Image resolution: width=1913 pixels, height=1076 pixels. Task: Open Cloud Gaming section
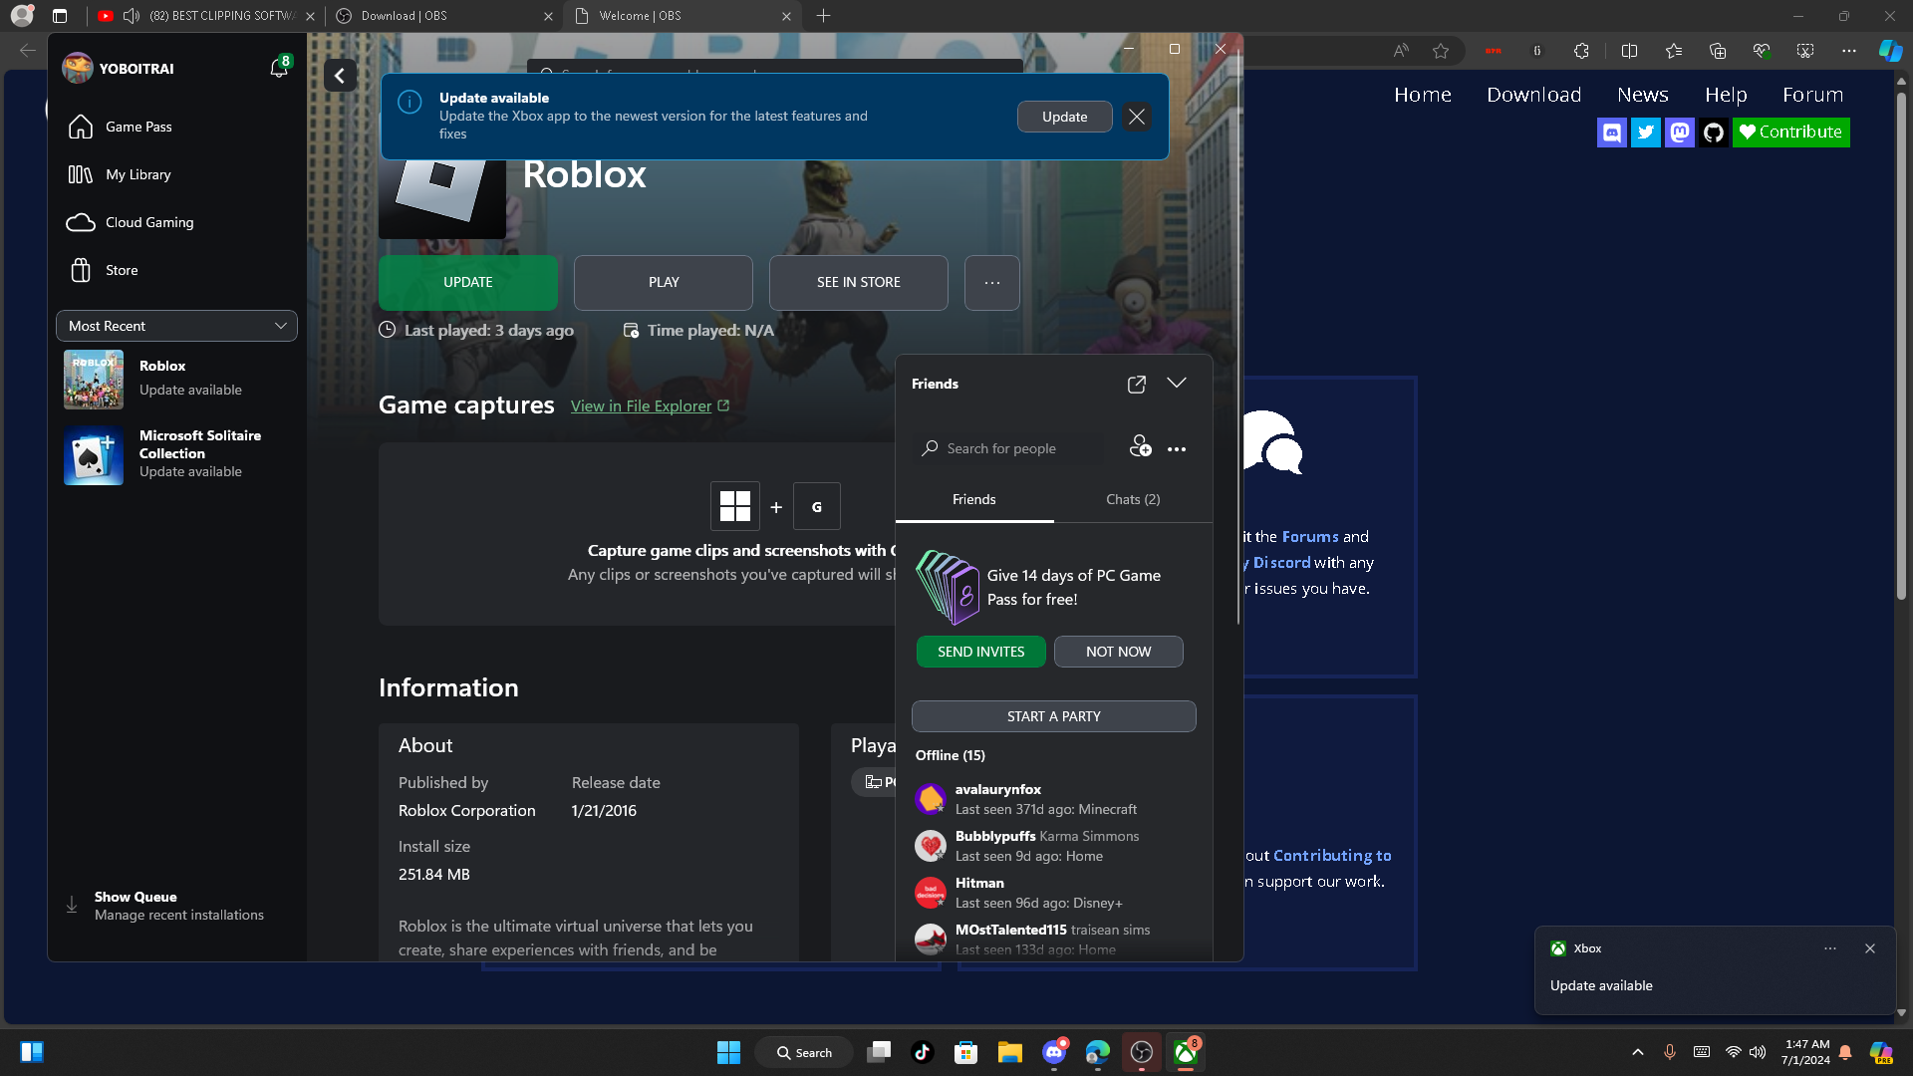[177, 222]
